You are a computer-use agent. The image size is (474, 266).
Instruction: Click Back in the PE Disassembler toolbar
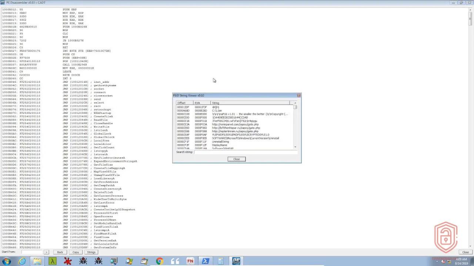click(x=60, y=252)
